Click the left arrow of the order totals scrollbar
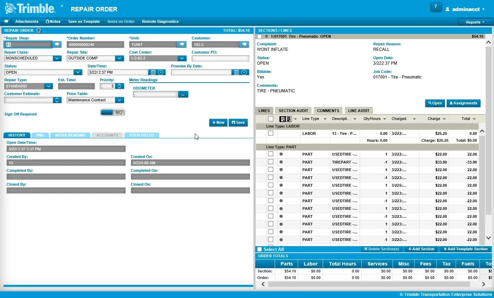Viewport: 494px width, 298px height. [263, 284]
